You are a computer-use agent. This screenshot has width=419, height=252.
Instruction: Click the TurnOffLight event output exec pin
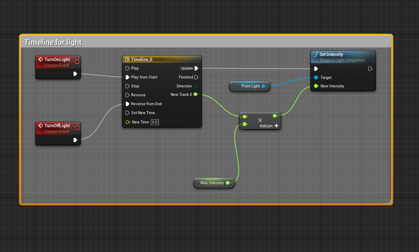[75, 140]
